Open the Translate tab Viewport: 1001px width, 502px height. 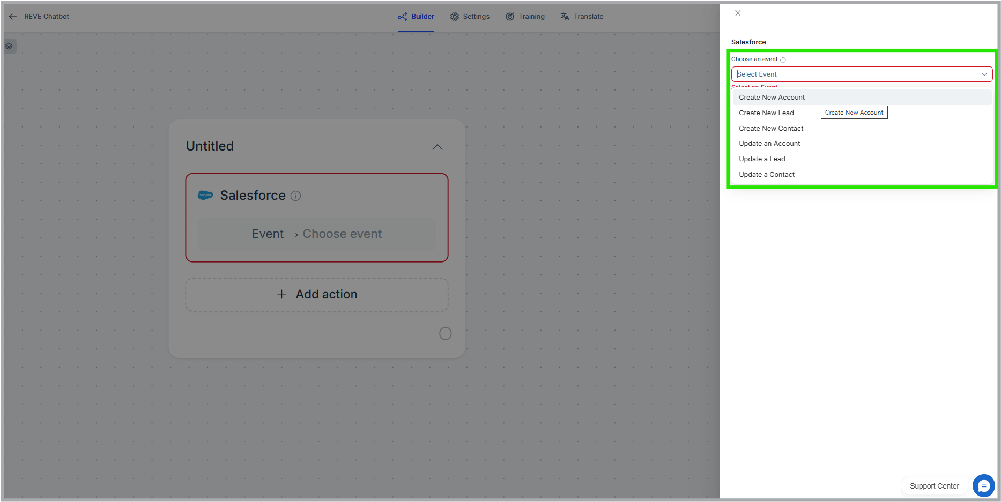(582, 17)
